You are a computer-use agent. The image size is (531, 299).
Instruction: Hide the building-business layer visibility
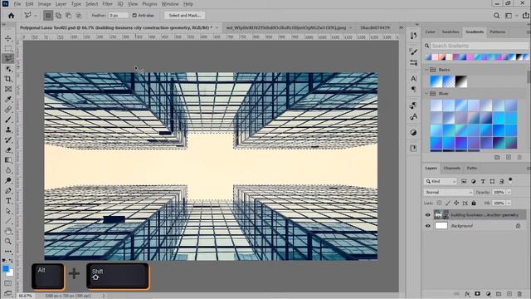[428, 215]
